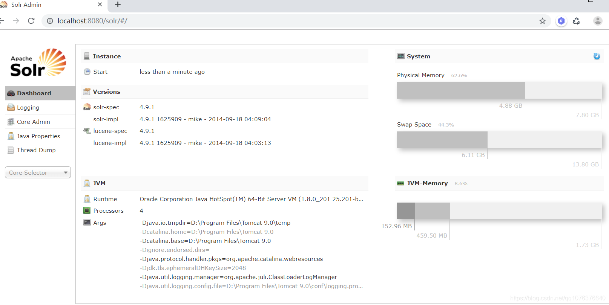Open the blue R browser extension
This screenshot has height=305, width=609.
[561, 21]
